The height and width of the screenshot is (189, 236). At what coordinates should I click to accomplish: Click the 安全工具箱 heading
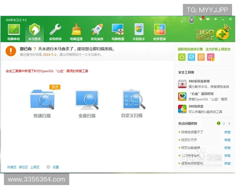pos(186,72)
